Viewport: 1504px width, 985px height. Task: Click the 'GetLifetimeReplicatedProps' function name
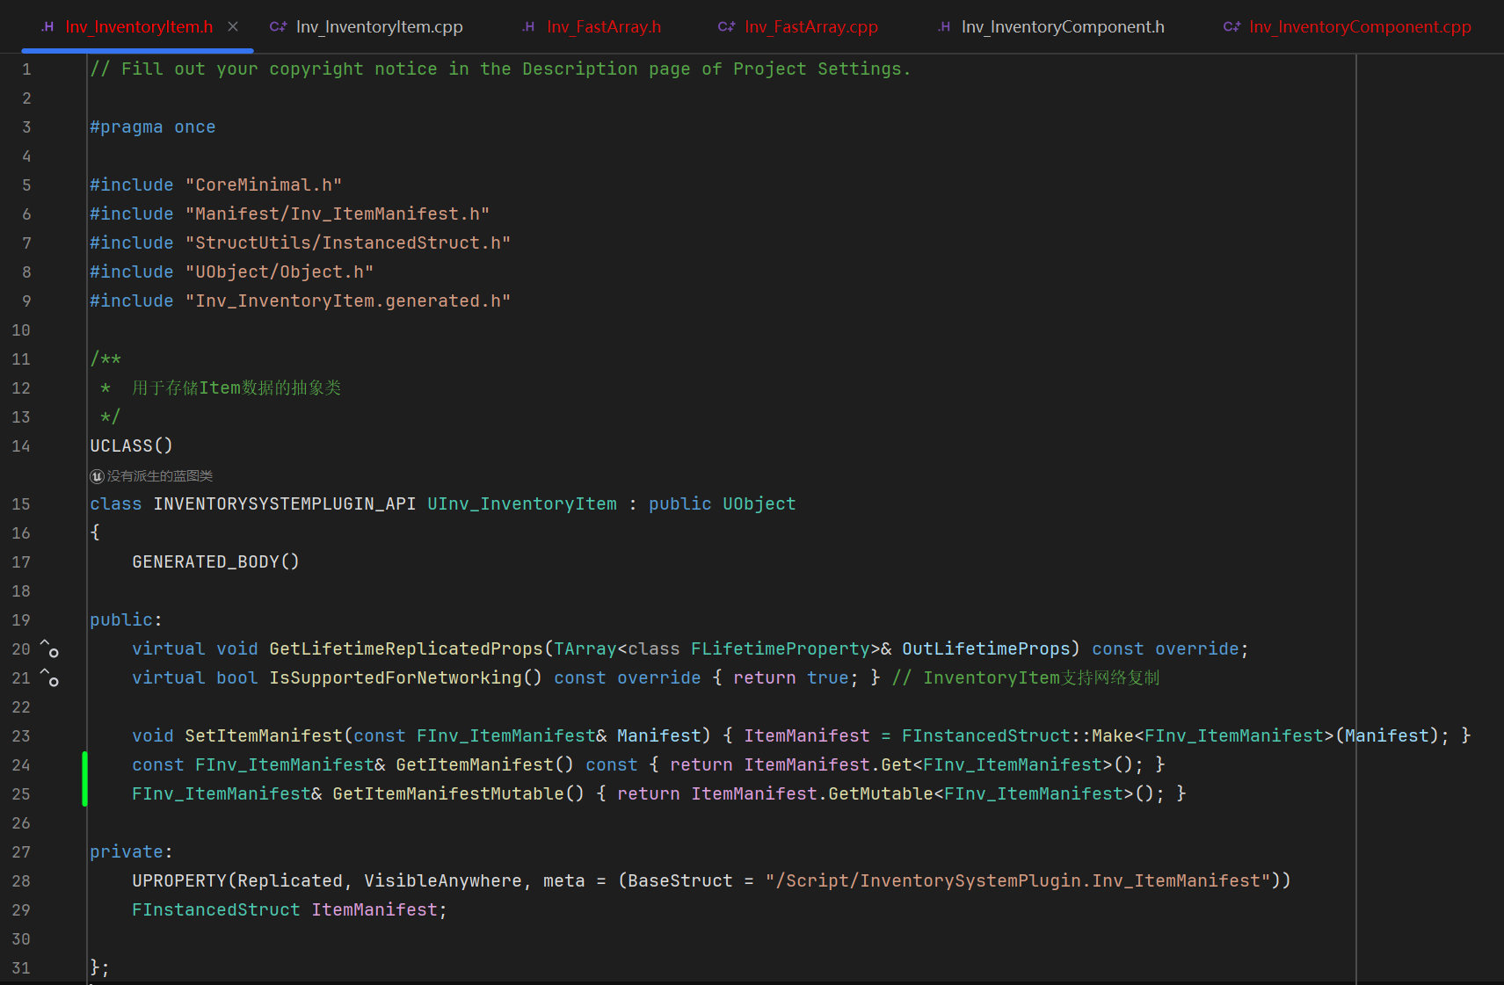click(x=406, y=649)
